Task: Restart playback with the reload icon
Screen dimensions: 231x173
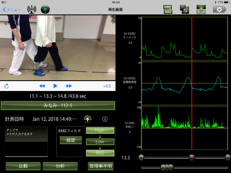Action: [x=7, y=86]
